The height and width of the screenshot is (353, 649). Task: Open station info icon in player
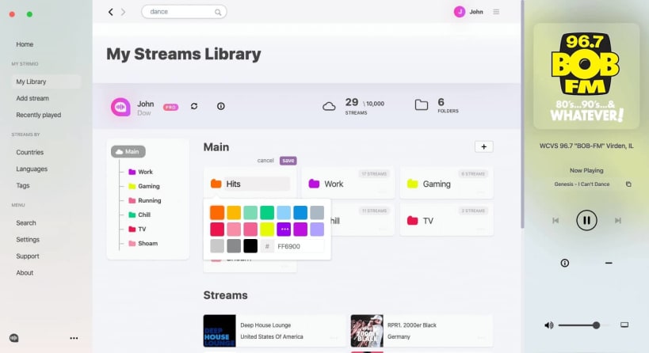coord(564,263)
